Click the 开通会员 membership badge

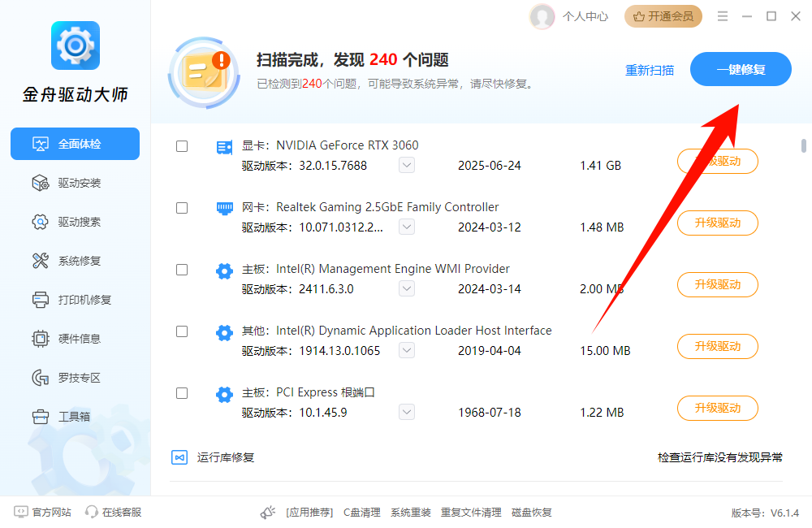pyautogui.click(x=663, y=15)
